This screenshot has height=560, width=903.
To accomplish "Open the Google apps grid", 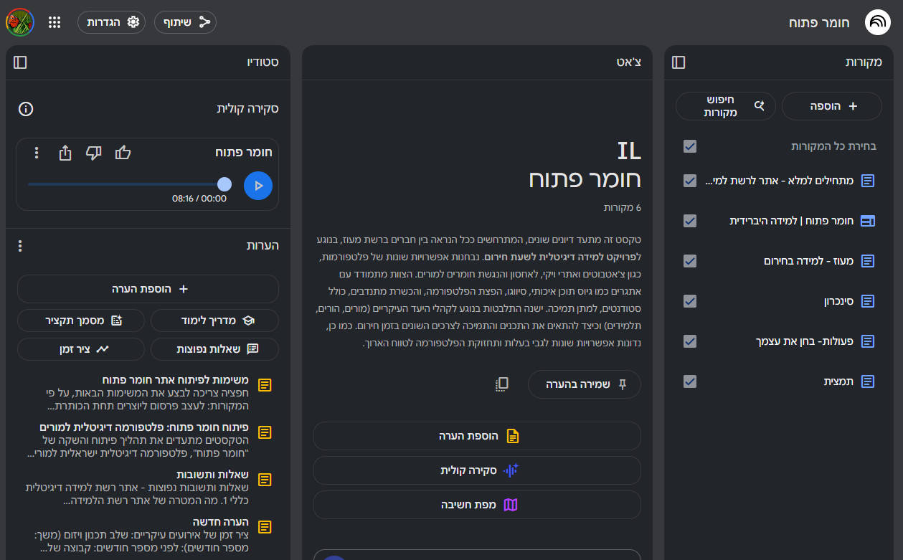I will point(55,22).
